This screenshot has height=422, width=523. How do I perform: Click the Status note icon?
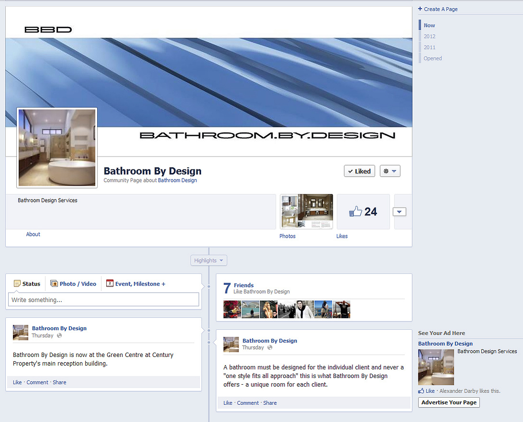(x=17, y=284)
